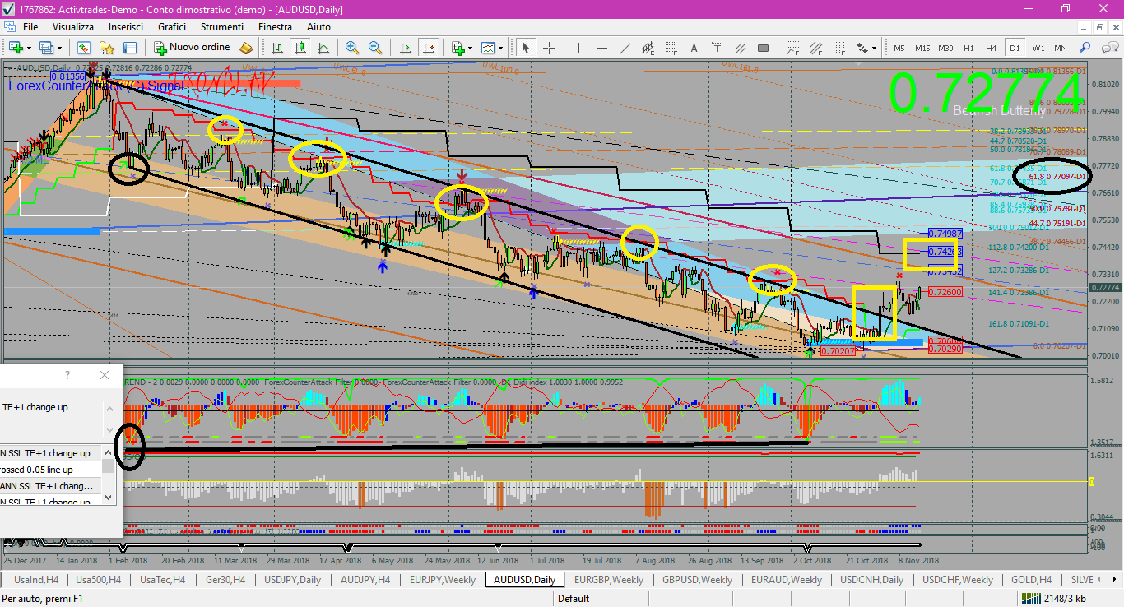Select the vertical line tool

coord(580,48)
